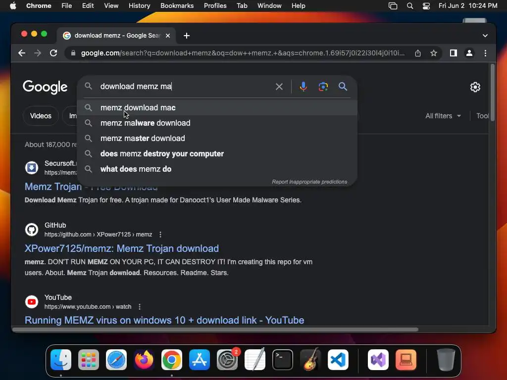Filter results by Videos

click(x=41, y=116)
